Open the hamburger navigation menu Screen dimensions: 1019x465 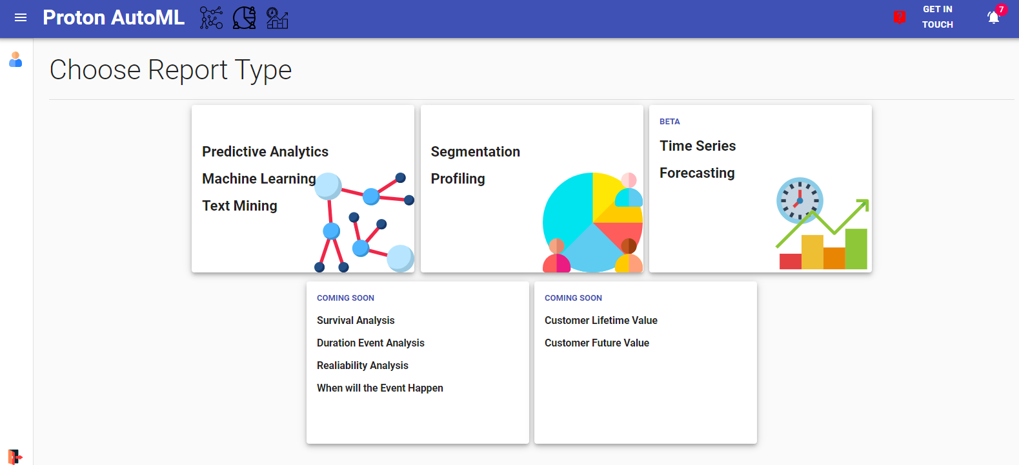pos(21,18)
